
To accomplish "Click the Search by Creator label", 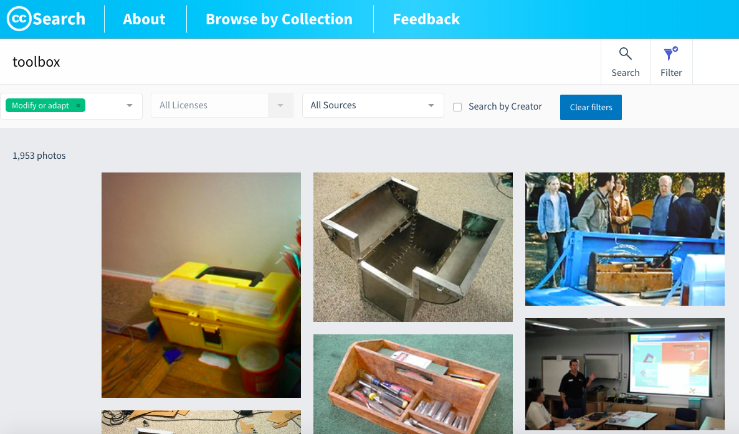I will (x=505, y=106).
